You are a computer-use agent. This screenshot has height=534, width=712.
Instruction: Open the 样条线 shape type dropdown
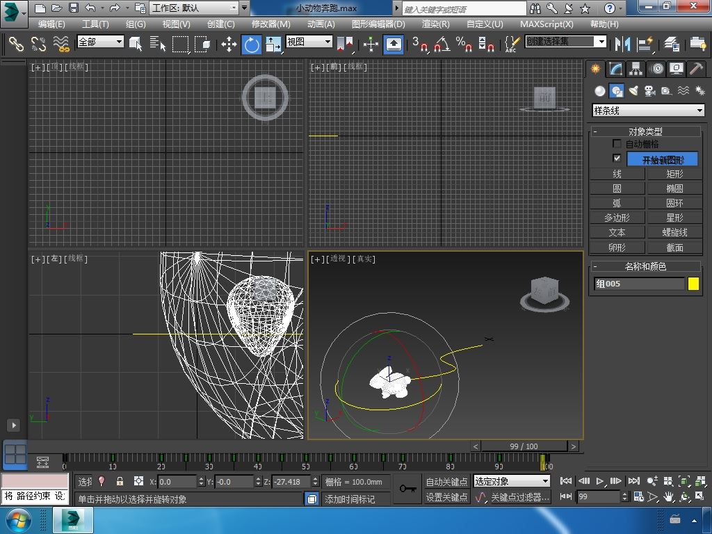click(x=648, y=111)
